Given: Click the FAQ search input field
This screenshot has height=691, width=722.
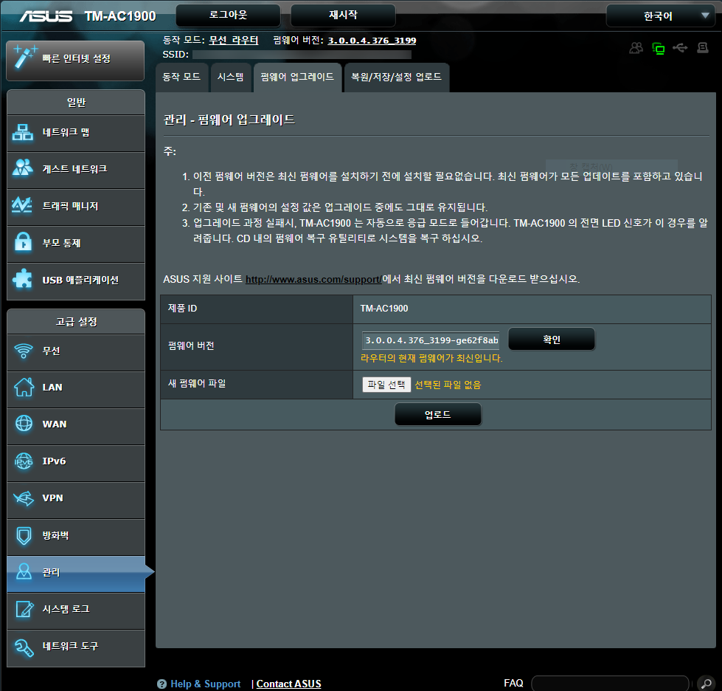Looking at the screenshot, I should pyautogui.click(x=610, y=683).
